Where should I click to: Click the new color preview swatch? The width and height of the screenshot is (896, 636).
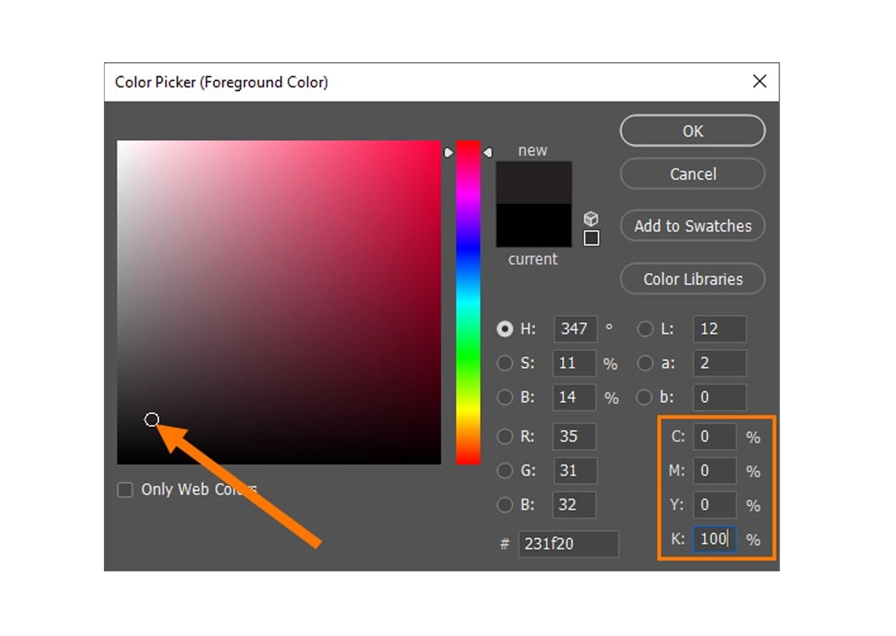534,182
